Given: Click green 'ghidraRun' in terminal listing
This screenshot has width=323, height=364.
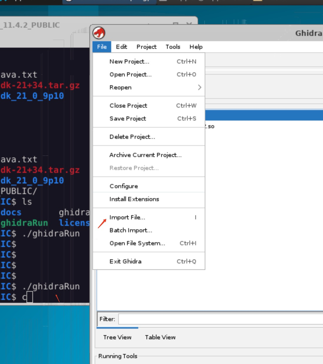Looking at the screenshot, I should click(x=24, y=223).
